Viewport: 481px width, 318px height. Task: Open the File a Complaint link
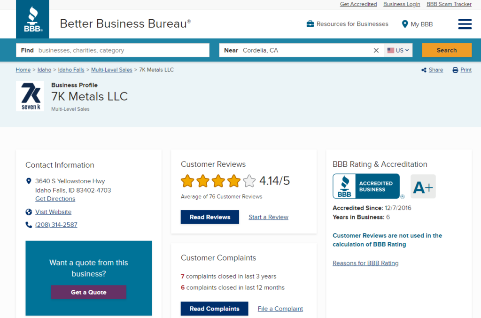[x=280, y=309]
